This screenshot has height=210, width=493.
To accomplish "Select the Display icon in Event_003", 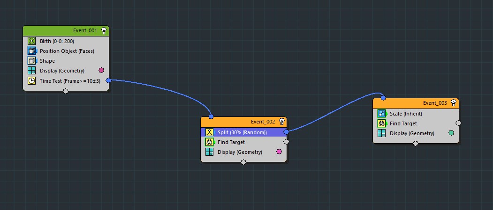I will click(x=381, y=133).
